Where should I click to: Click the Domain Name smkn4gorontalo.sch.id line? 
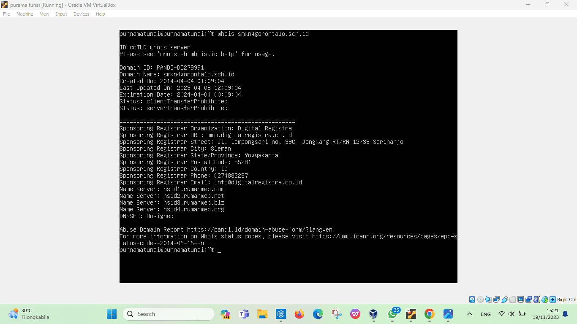click(x=177, y=74)
